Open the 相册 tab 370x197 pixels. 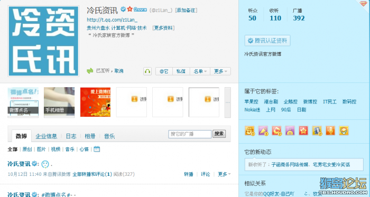pyautogui.click(x=90, y=136)
